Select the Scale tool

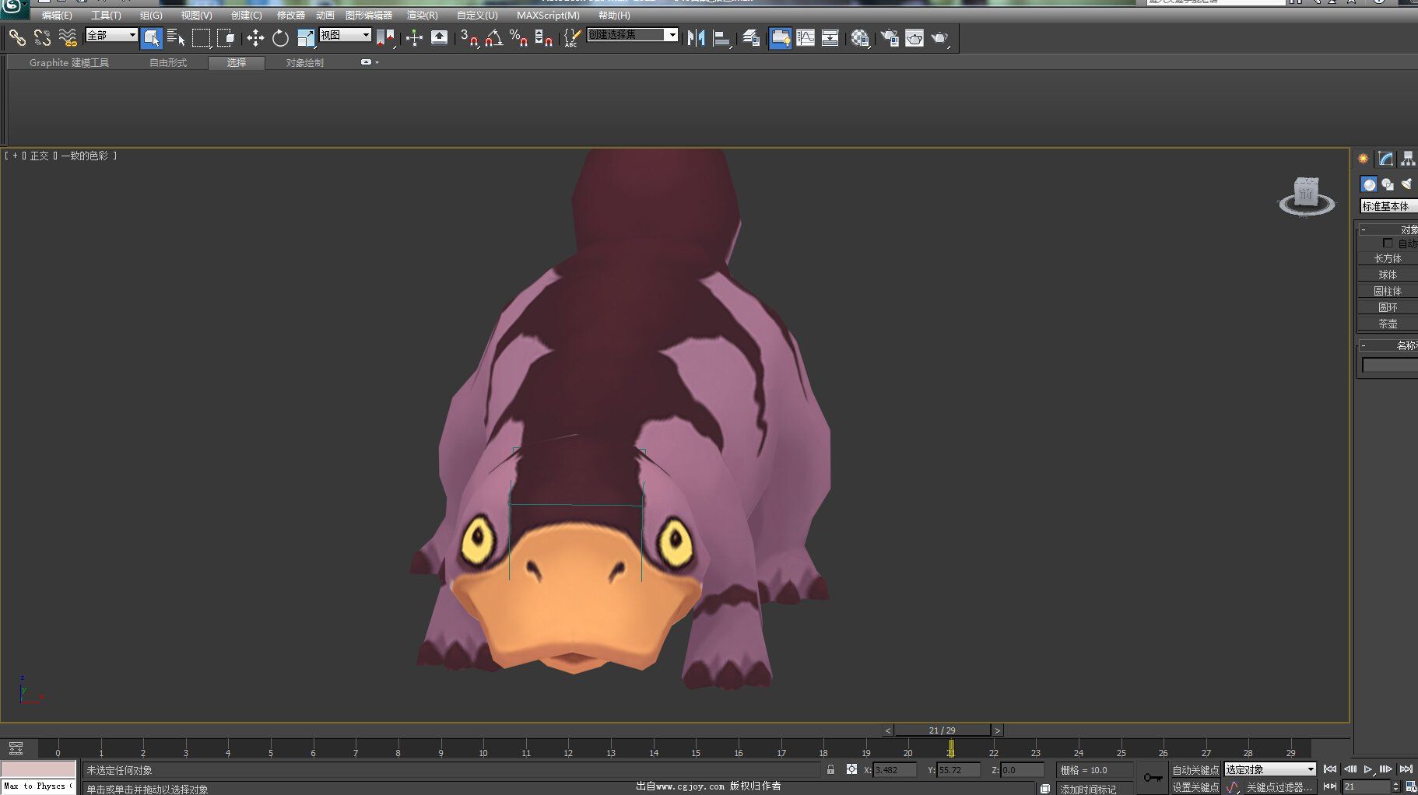click(306, 37)
